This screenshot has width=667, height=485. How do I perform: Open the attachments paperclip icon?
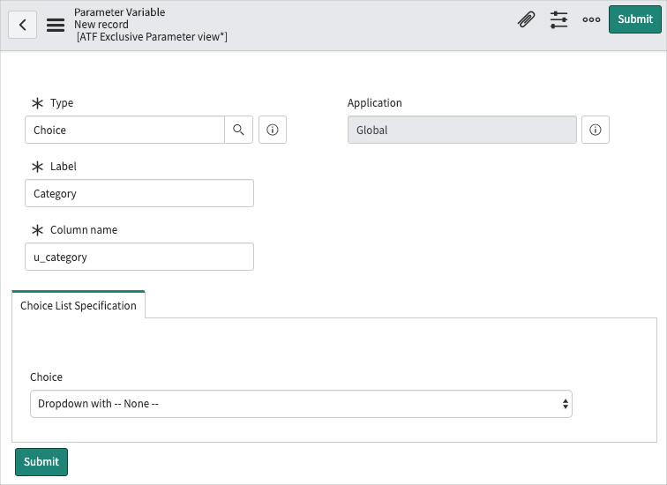[526, 19]
